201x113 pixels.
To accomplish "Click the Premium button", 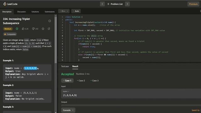I will click(193, 4).
